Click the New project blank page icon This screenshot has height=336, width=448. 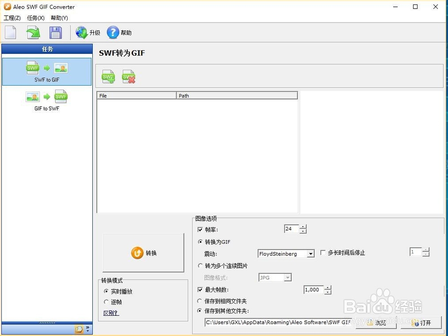click(x=11, y=32)
